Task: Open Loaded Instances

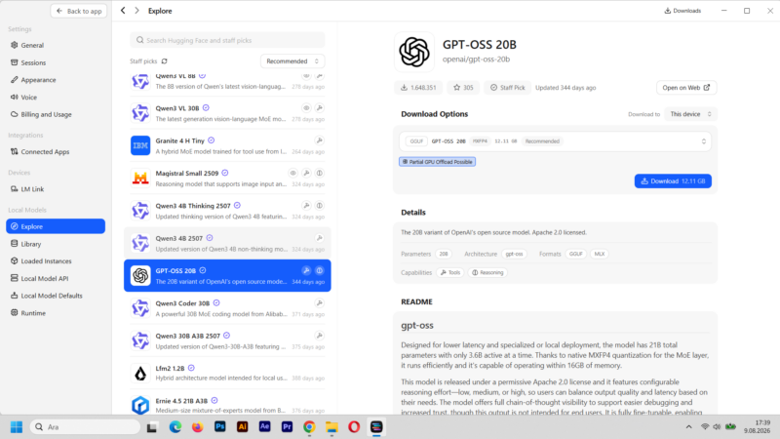Action: coord(56,260)
